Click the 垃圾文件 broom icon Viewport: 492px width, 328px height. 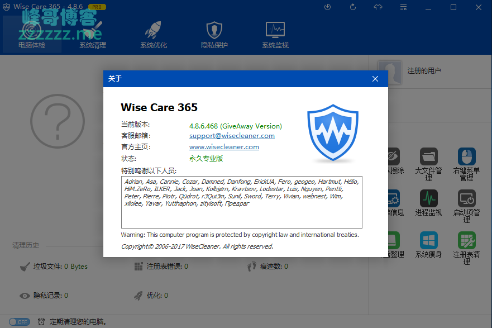click(x=25, y=267)
